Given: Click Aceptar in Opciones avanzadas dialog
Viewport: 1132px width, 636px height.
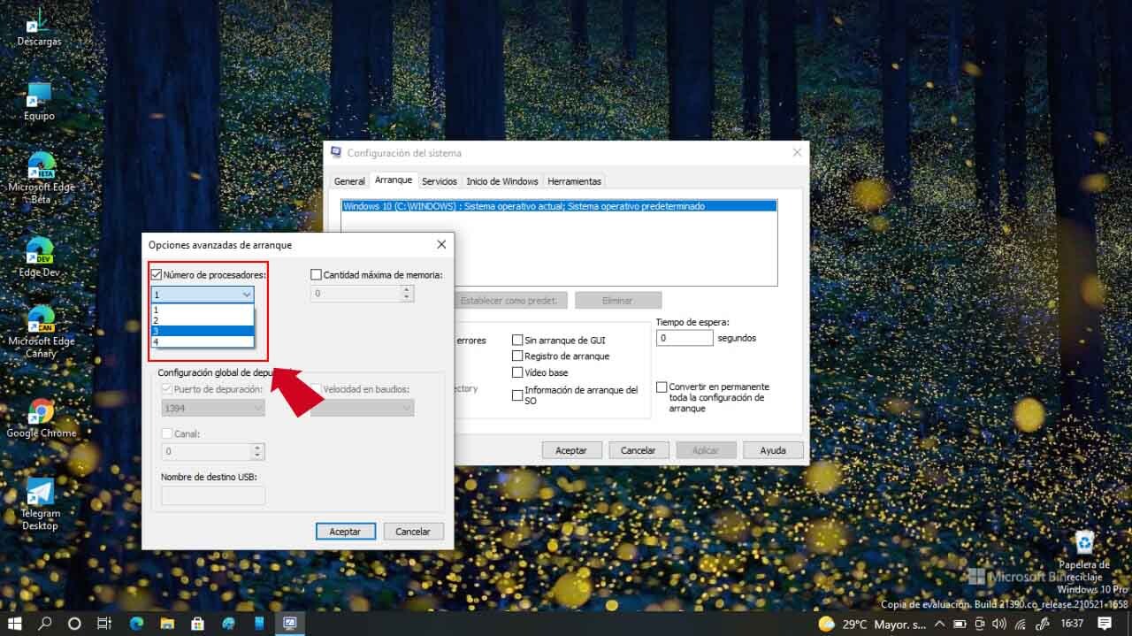Looking at the screenshot, I should 346,532.
